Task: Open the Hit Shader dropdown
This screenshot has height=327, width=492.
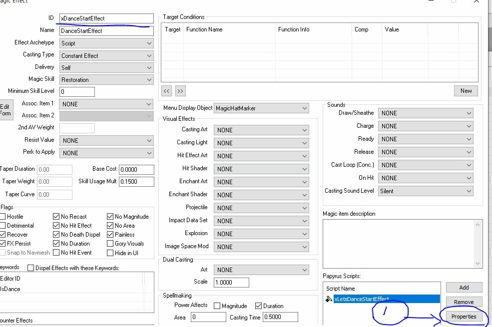Action: (x=261, y=169)
